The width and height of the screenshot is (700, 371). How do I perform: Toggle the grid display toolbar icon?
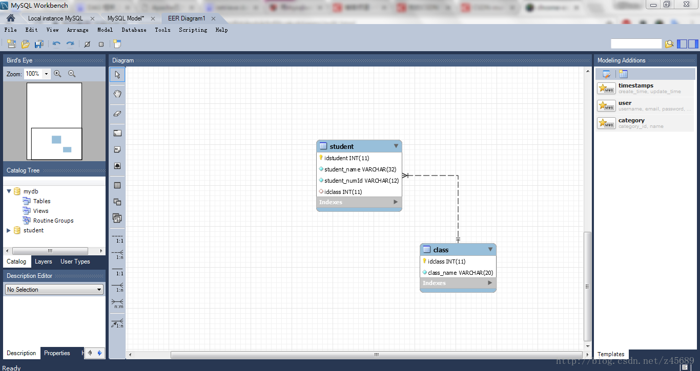101,44
